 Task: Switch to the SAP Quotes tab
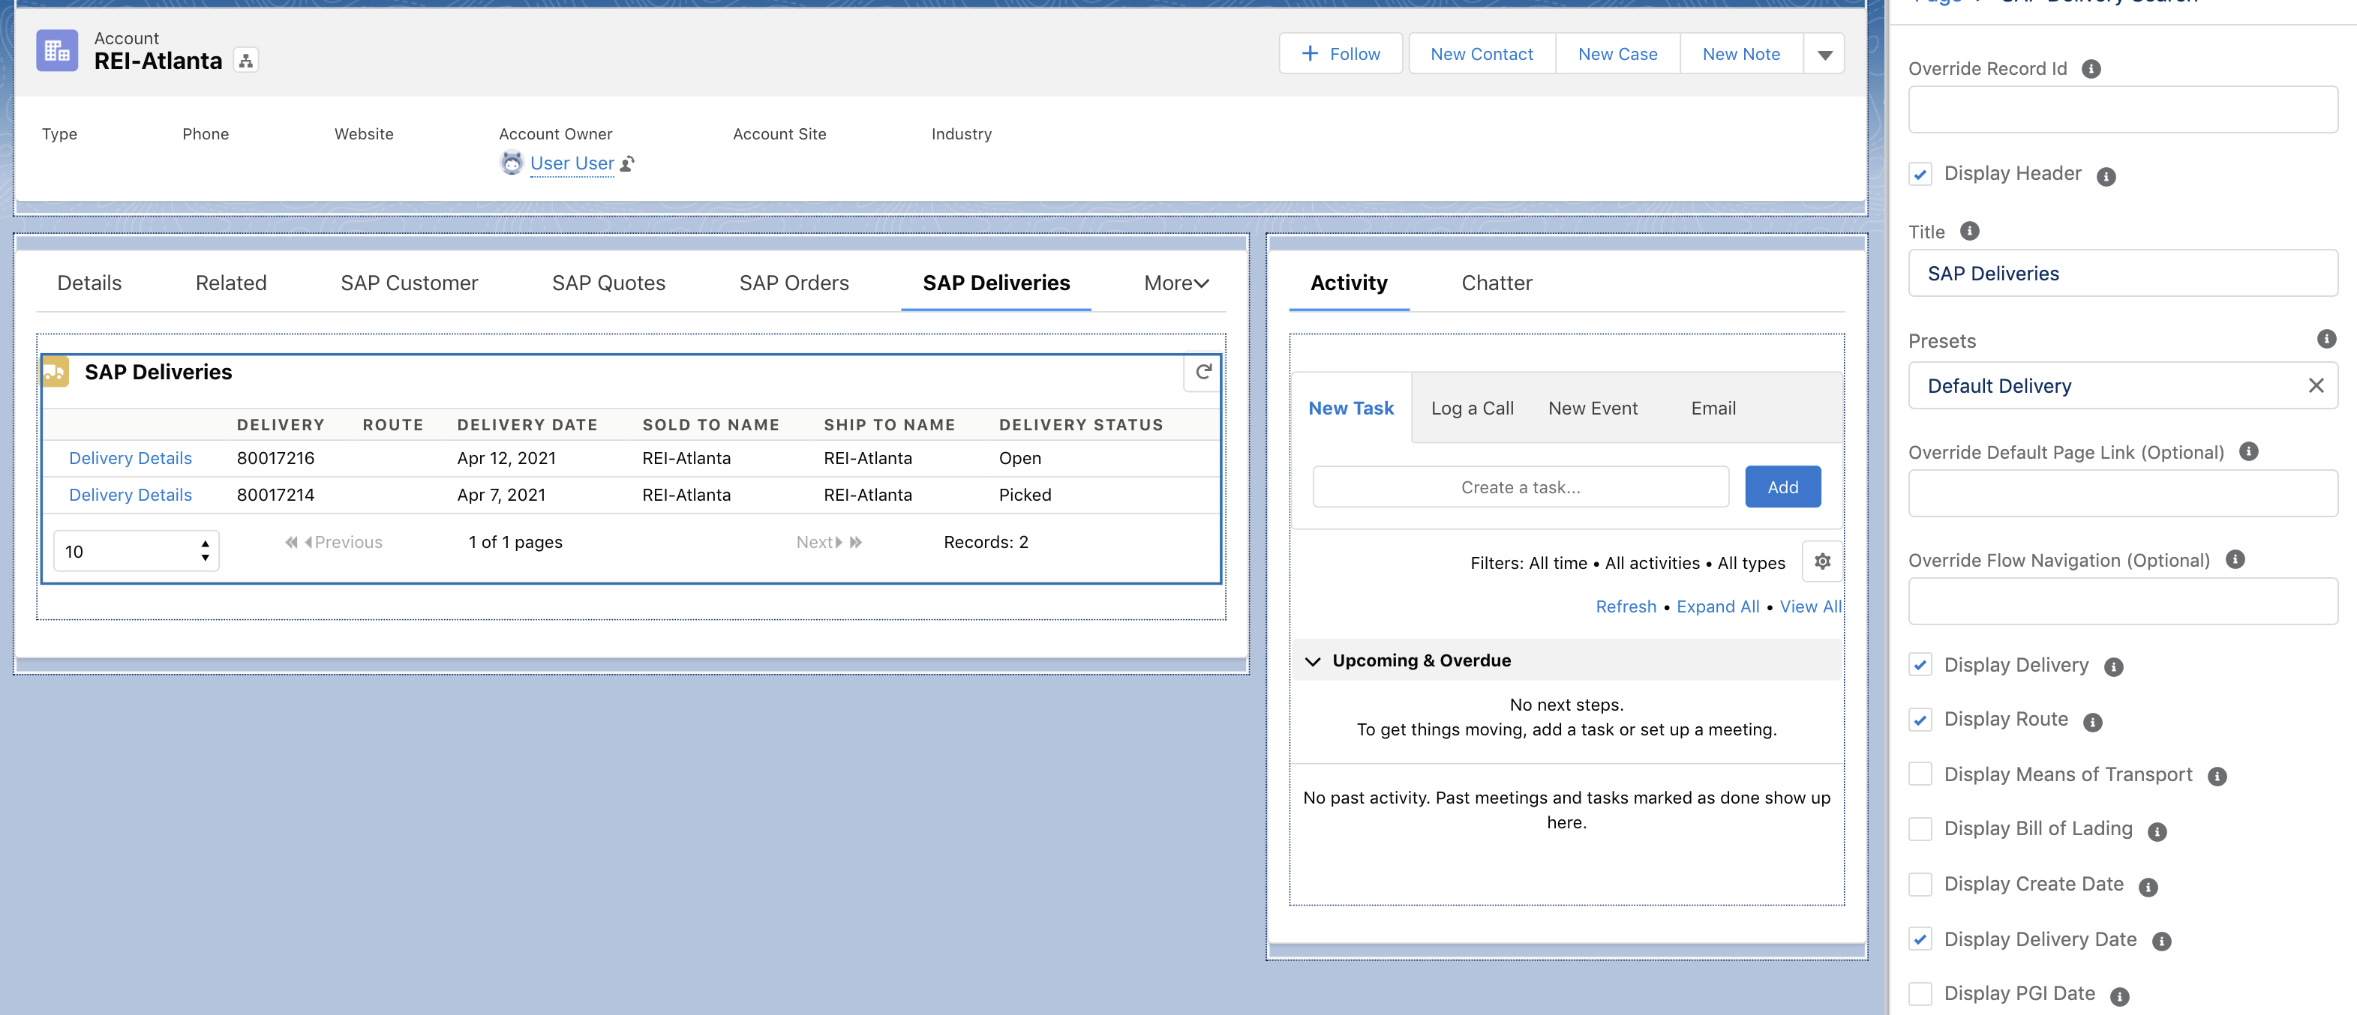point(608,283)
